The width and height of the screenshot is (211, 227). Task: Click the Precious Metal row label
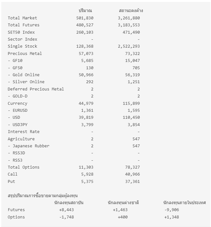tap(25, 54)
